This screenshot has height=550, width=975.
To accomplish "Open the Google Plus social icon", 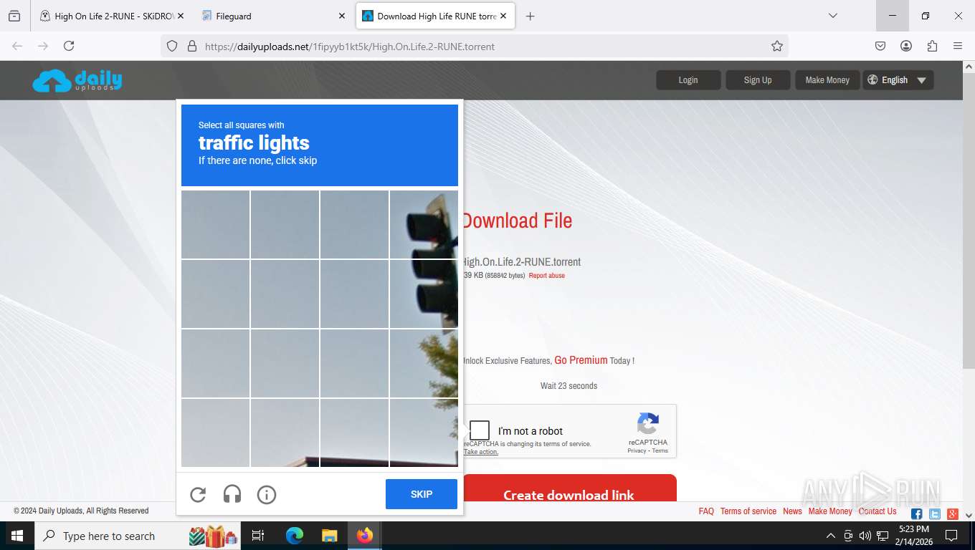I will pos(953,514).
